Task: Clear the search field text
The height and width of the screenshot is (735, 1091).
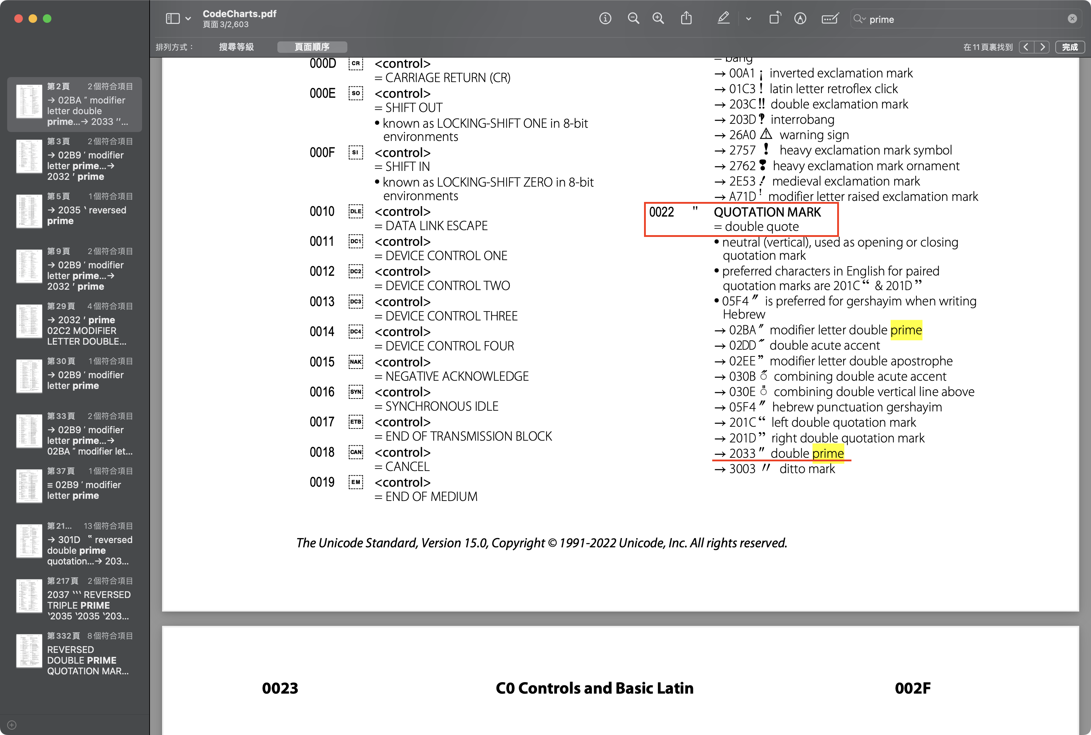Action: pyautogui.click(x=1072, y=19)
